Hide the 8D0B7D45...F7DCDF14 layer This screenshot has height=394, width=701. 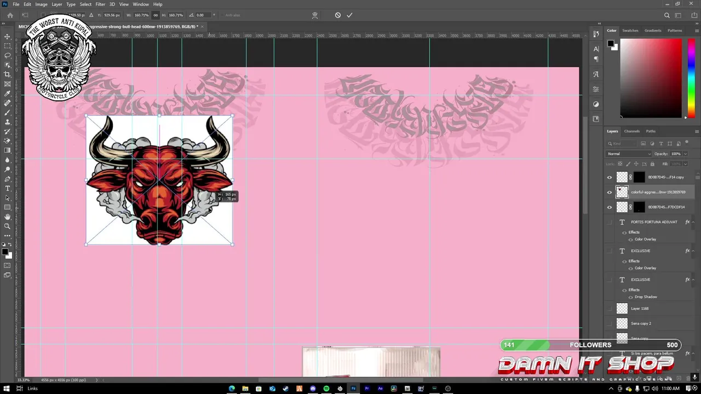(x=610, y=207)
